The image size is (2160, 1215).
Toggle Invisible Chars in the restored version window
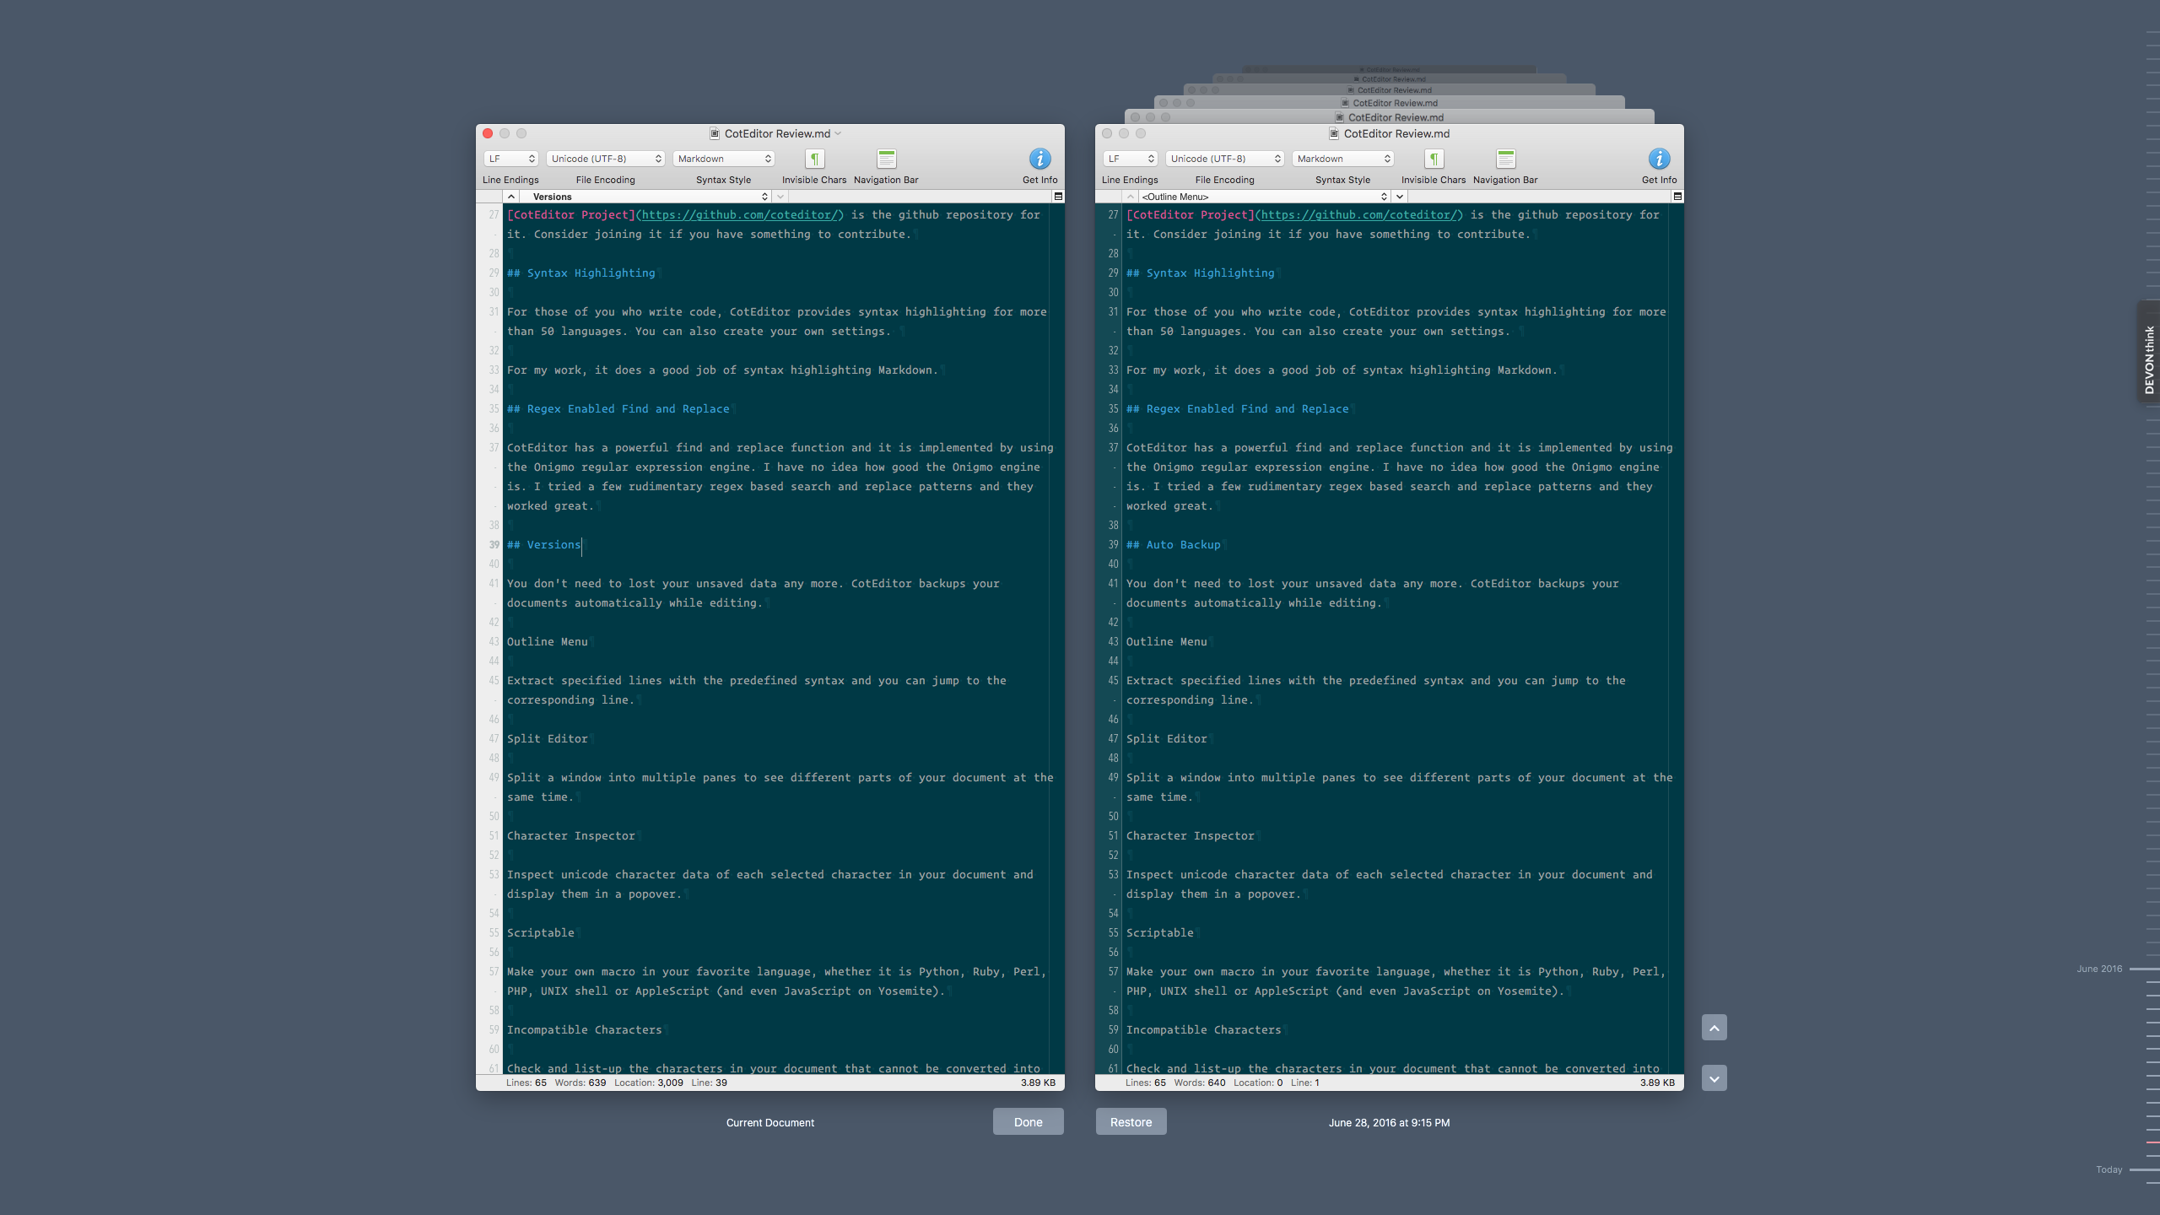pyautogui.click(x=1434, y=159)
